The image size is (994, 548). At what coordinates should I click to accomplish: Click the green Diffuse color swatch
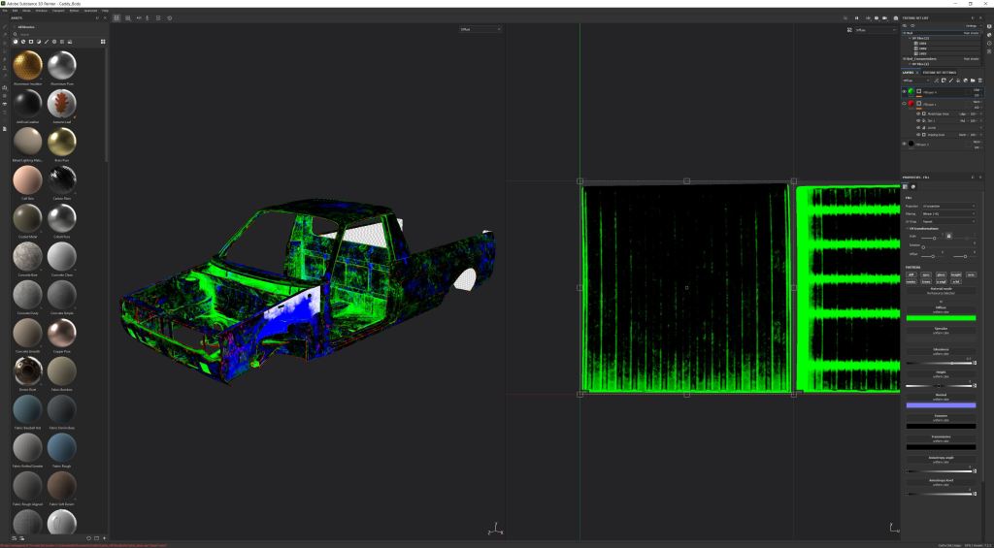(941, 317)
